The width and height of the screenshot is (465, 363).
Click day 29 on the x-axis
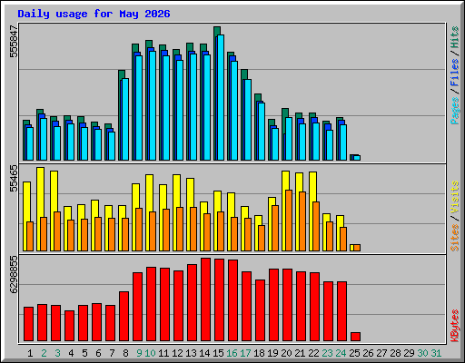click(x=410, y=353)
